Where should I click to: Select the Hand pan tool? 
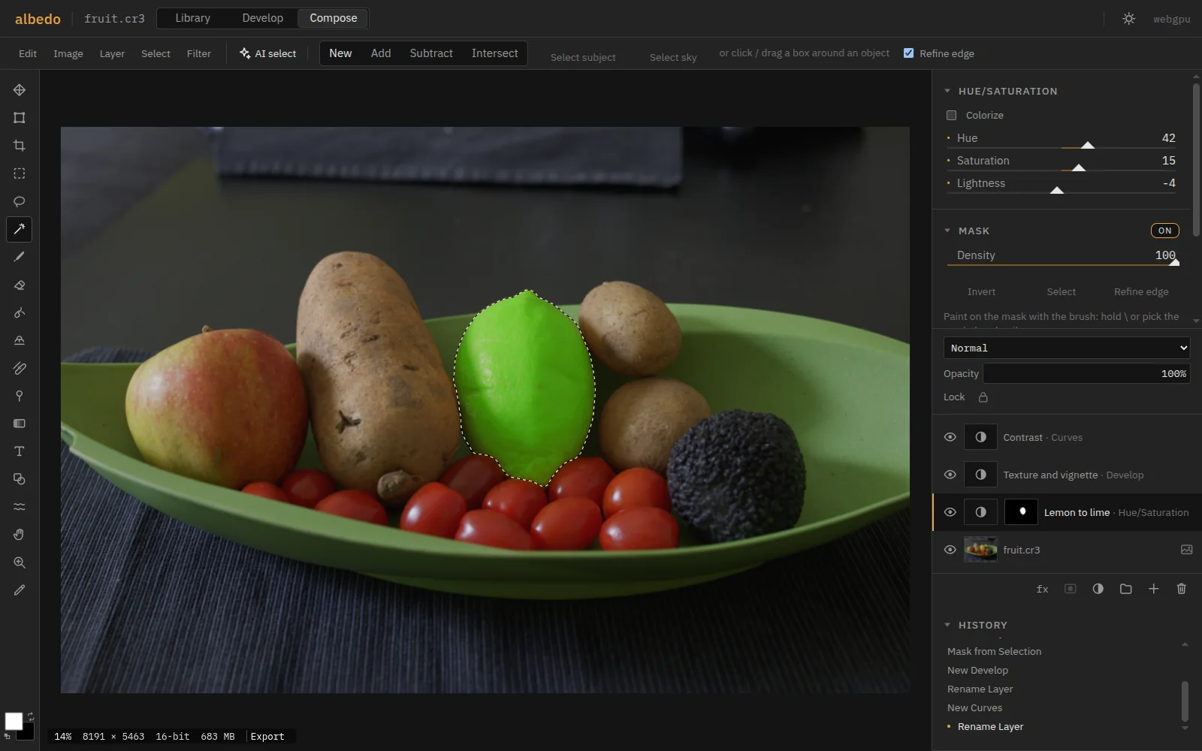pyautogui.click(x=20, y=535)
